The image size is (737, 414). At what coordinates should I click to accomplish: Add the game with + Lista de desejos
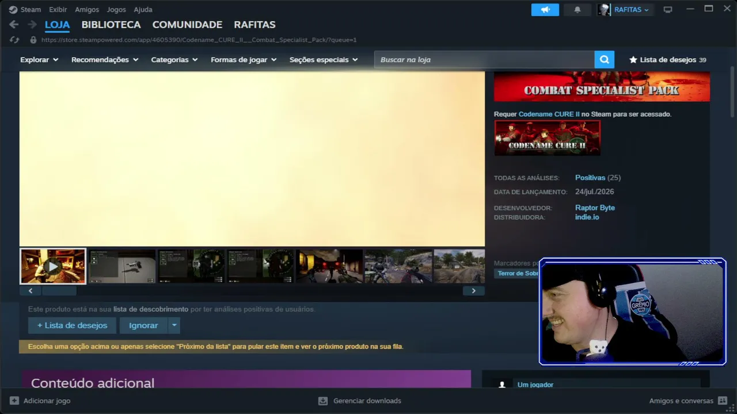click(x=72, y=325)
